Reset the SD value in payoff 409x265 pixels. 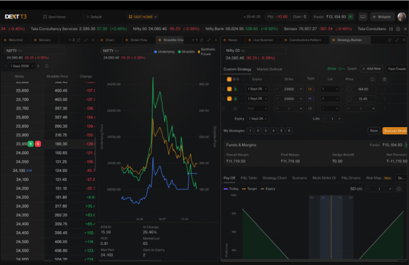point(398,189)
